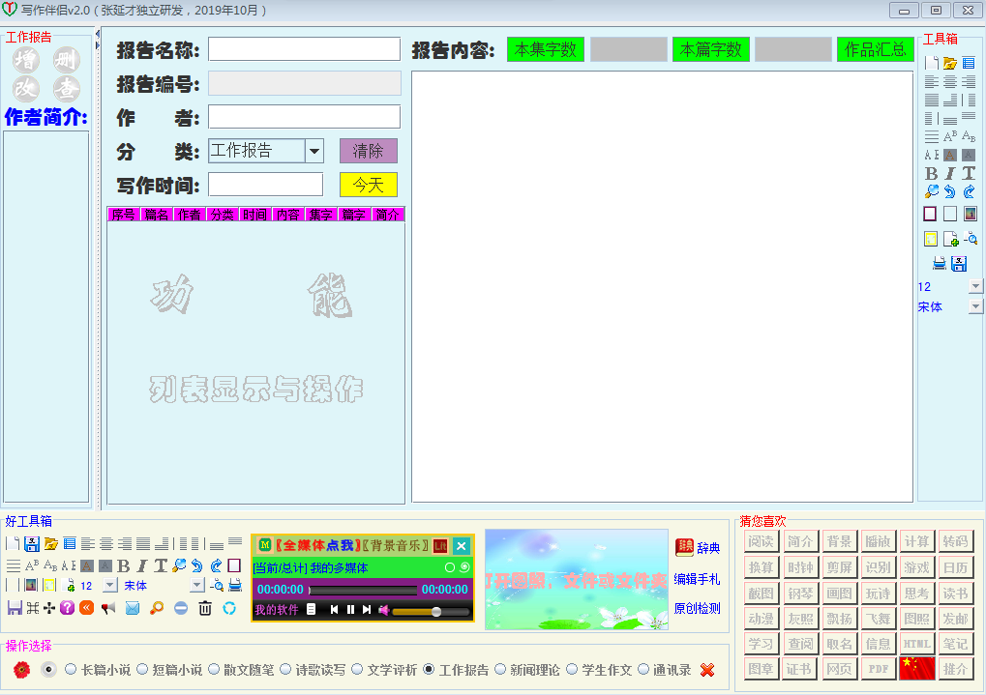Click the Bold icon in right toolbox
Image resolution: width=986 pixels, height=695 pixels.
point(931,173)
